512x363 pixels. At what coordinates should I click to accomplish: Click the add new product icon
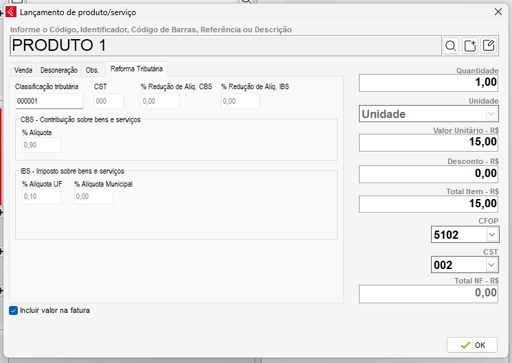470,46
